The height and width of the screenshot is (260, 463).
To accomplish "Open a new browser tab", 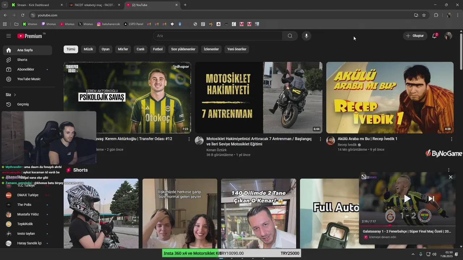I will click(x=185, y=5).
